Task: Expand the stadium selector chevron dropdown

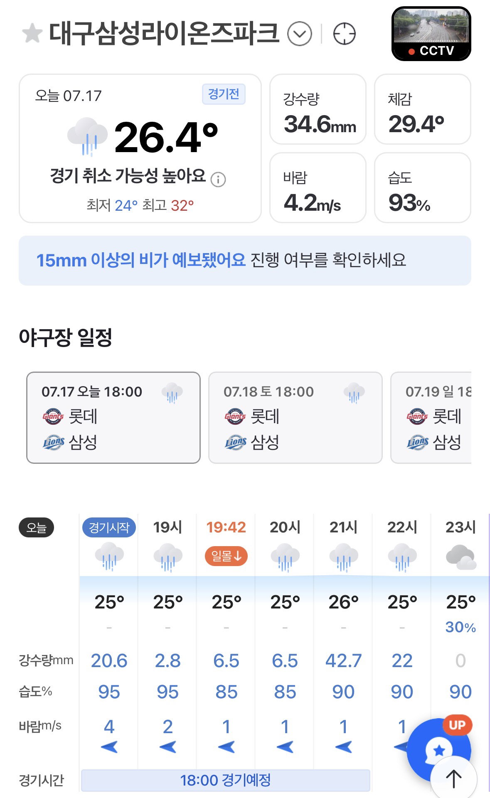Action: tap(300, 34)
